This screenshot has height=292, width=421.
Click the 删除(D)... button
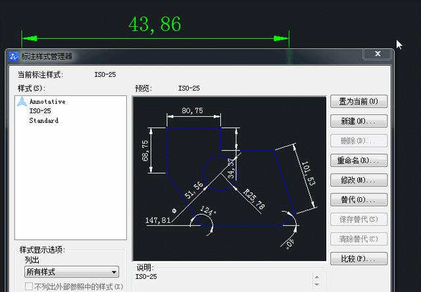point(359,141)
